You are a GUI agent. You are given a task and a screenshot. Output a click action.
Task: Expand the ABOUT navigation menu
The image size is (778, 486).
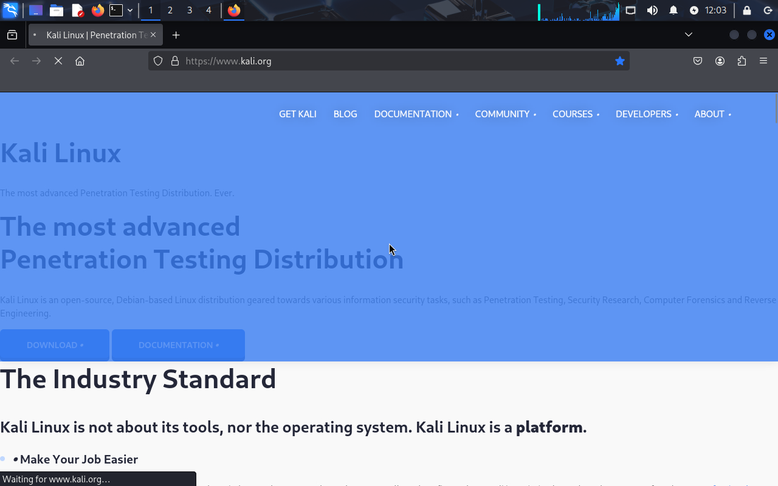point(713,114)
